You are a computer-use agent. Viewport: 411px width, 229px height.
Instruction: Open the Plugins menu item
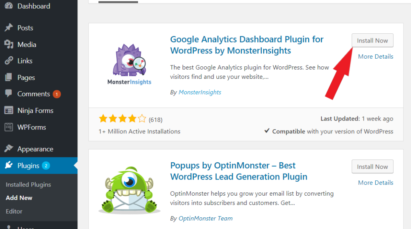click(39, 166)
